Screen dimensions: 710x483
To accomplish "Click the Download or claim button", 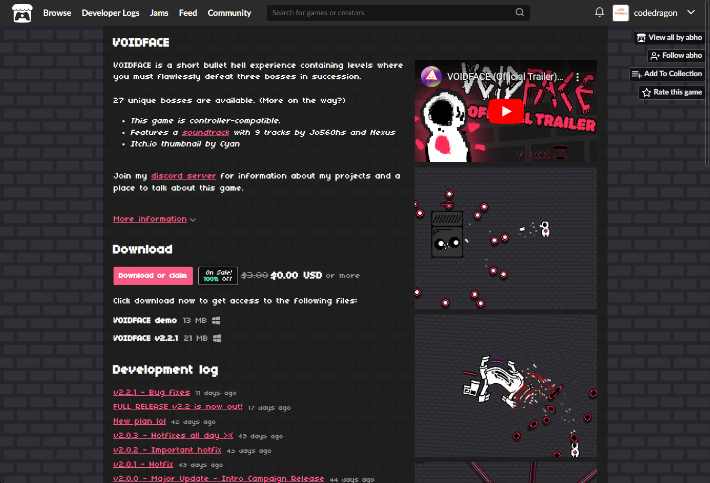I will click(x=153, y=276).
